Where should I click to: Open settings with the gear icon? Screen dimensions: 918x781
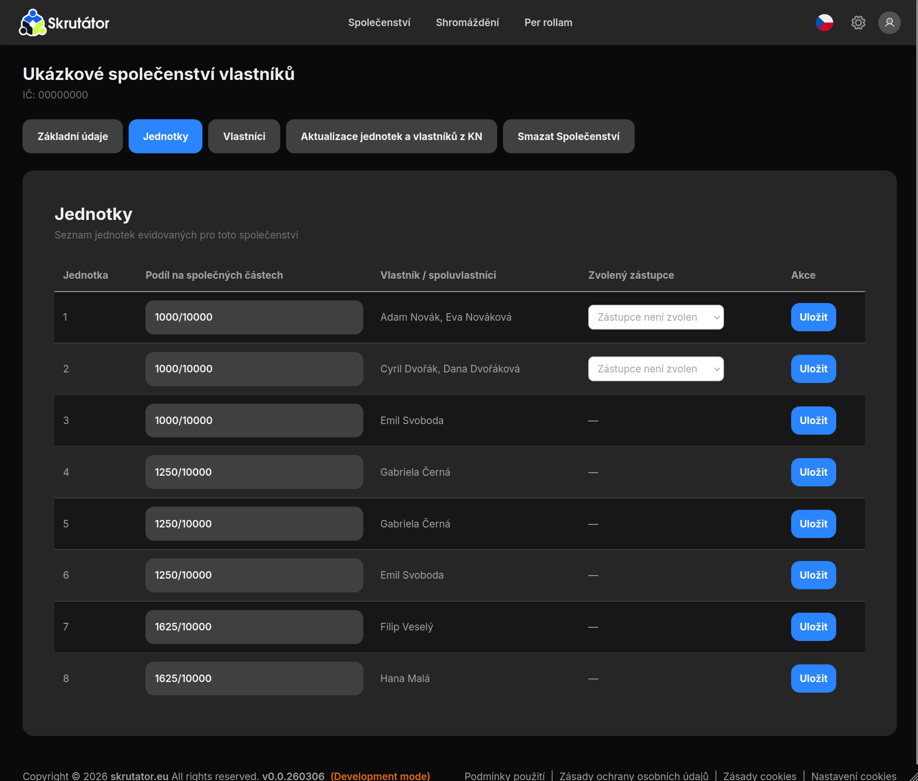click(858, 23)
